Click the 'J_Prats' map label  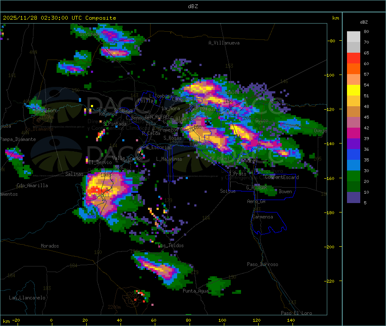(x=237, y=174)
